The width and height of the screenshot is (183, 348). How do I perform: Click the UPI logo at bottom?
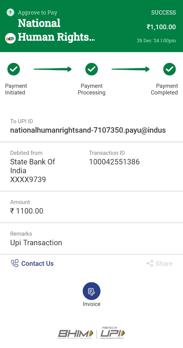pyautogui.click(x=113, y=333)
